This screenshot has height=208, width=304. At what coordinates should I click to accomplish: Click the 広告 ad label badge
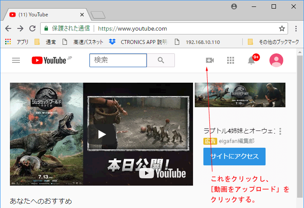[x=210, y=141]
